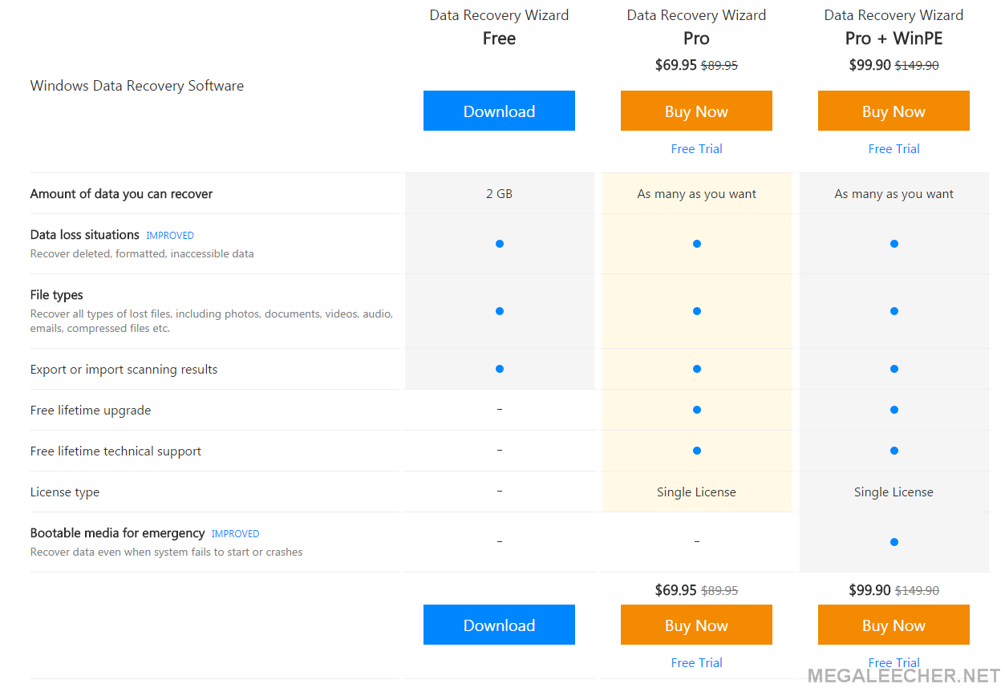Click top Buy Now for Pro edition
1005x696 pixels.
[696, 111]
